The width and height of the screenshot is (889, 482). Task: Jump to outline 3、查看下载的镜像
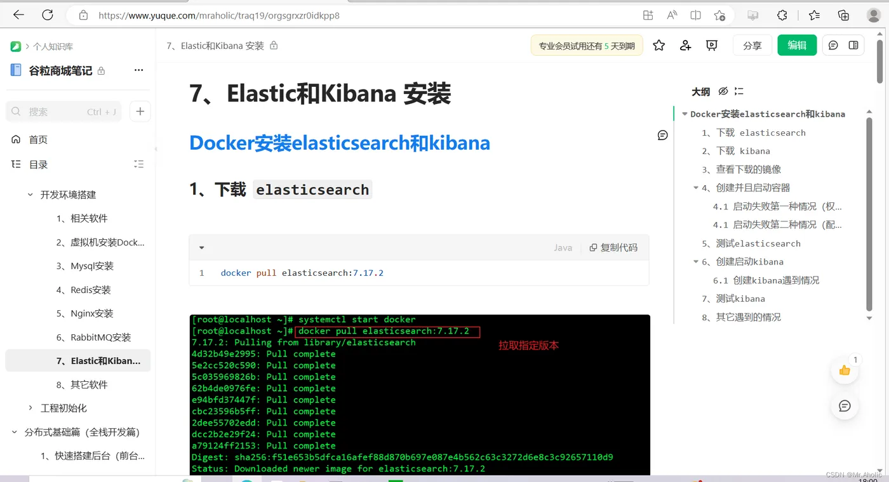741,169
